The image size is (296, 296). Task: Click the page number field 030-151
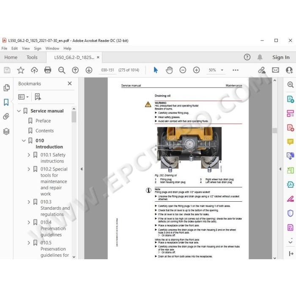107,70
